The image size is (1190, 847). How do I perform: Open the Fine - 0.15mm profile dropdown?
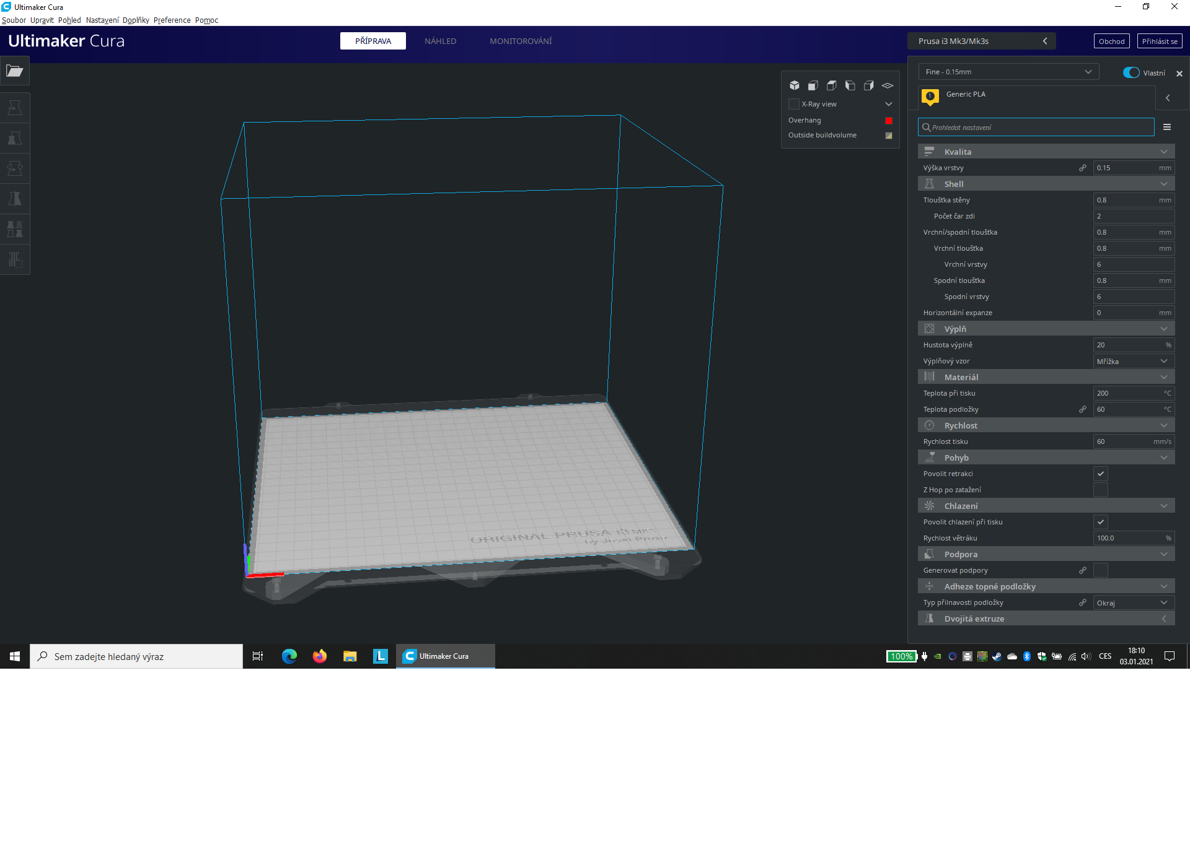pos(1008,72)
